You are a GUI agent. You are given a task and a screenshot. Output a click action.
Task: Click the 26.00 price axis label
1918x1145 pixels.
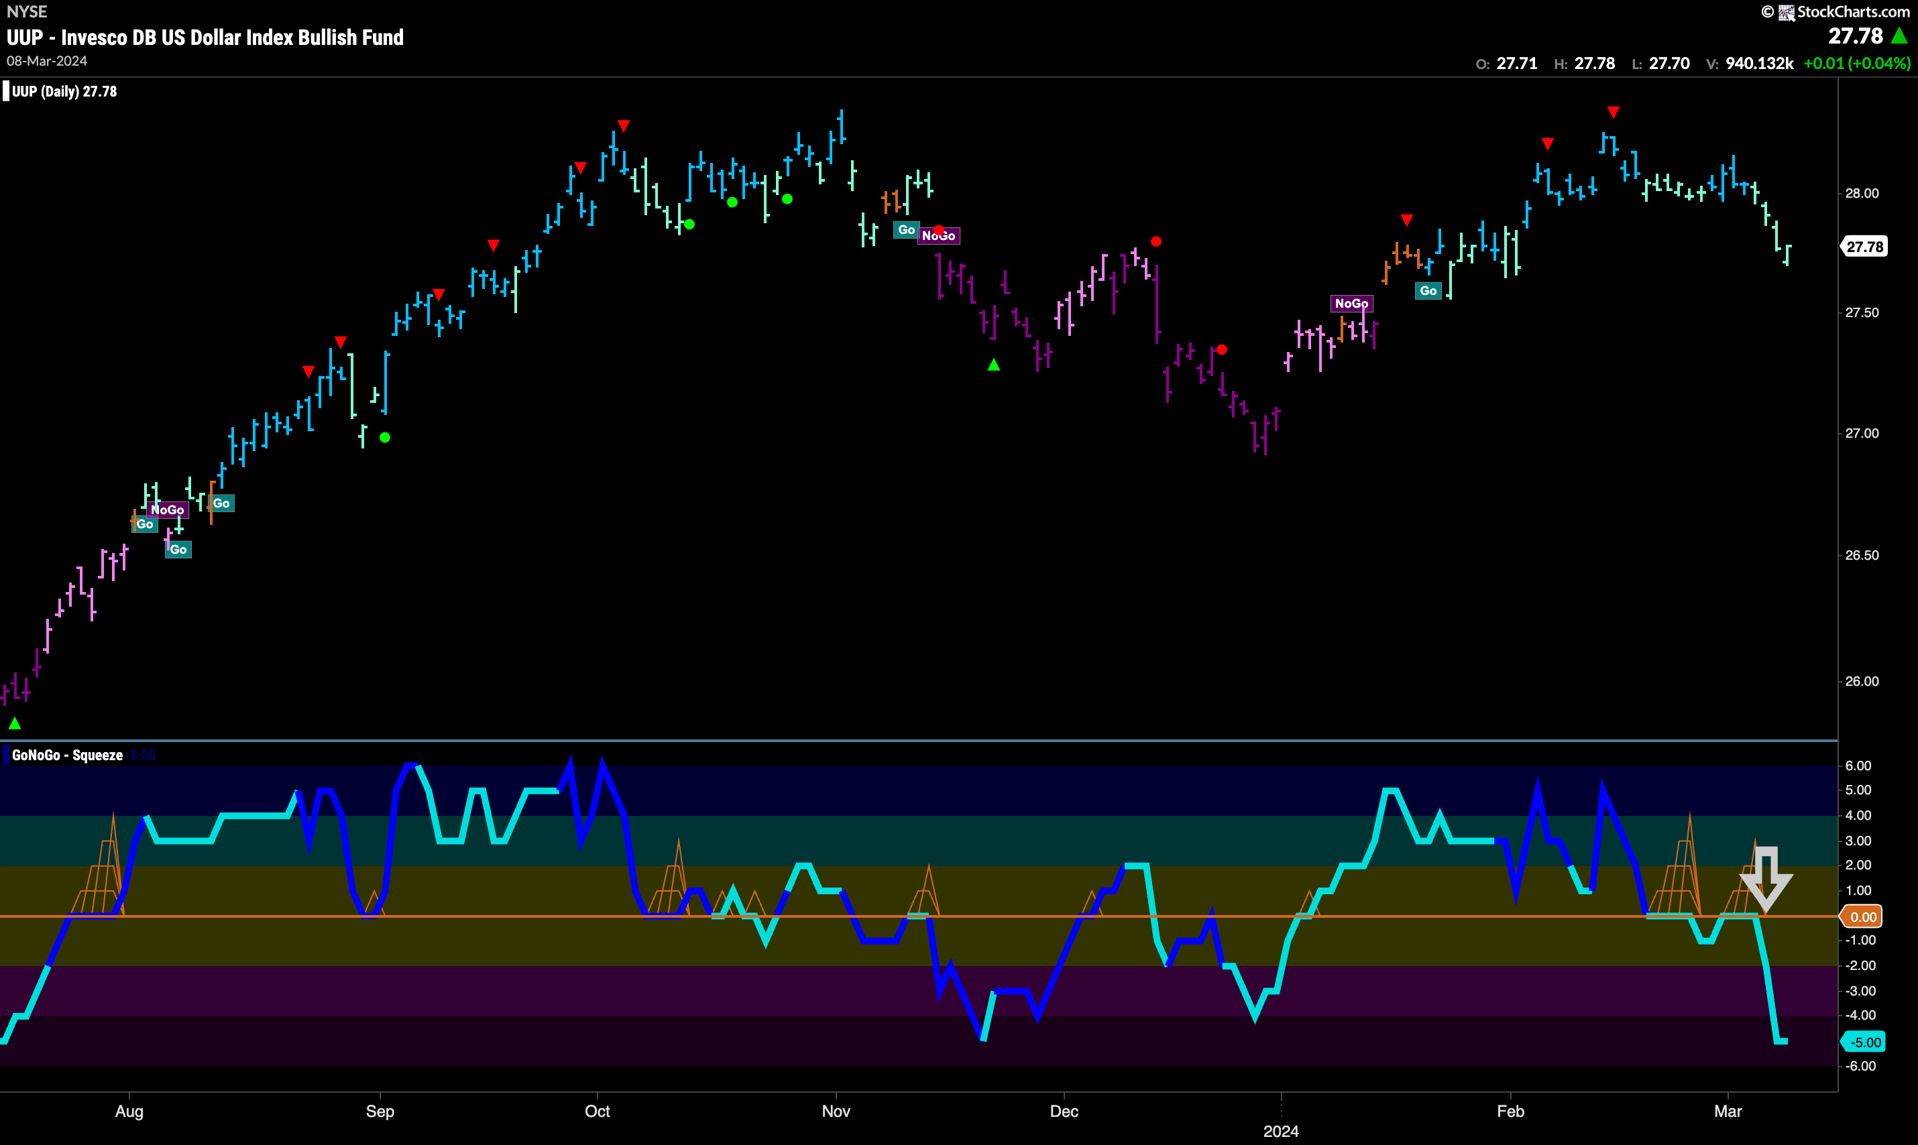[1862, 681]
